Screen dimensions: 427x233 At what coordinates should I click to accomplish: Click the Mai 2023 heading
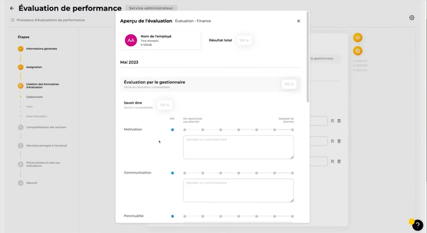point(129,62)
